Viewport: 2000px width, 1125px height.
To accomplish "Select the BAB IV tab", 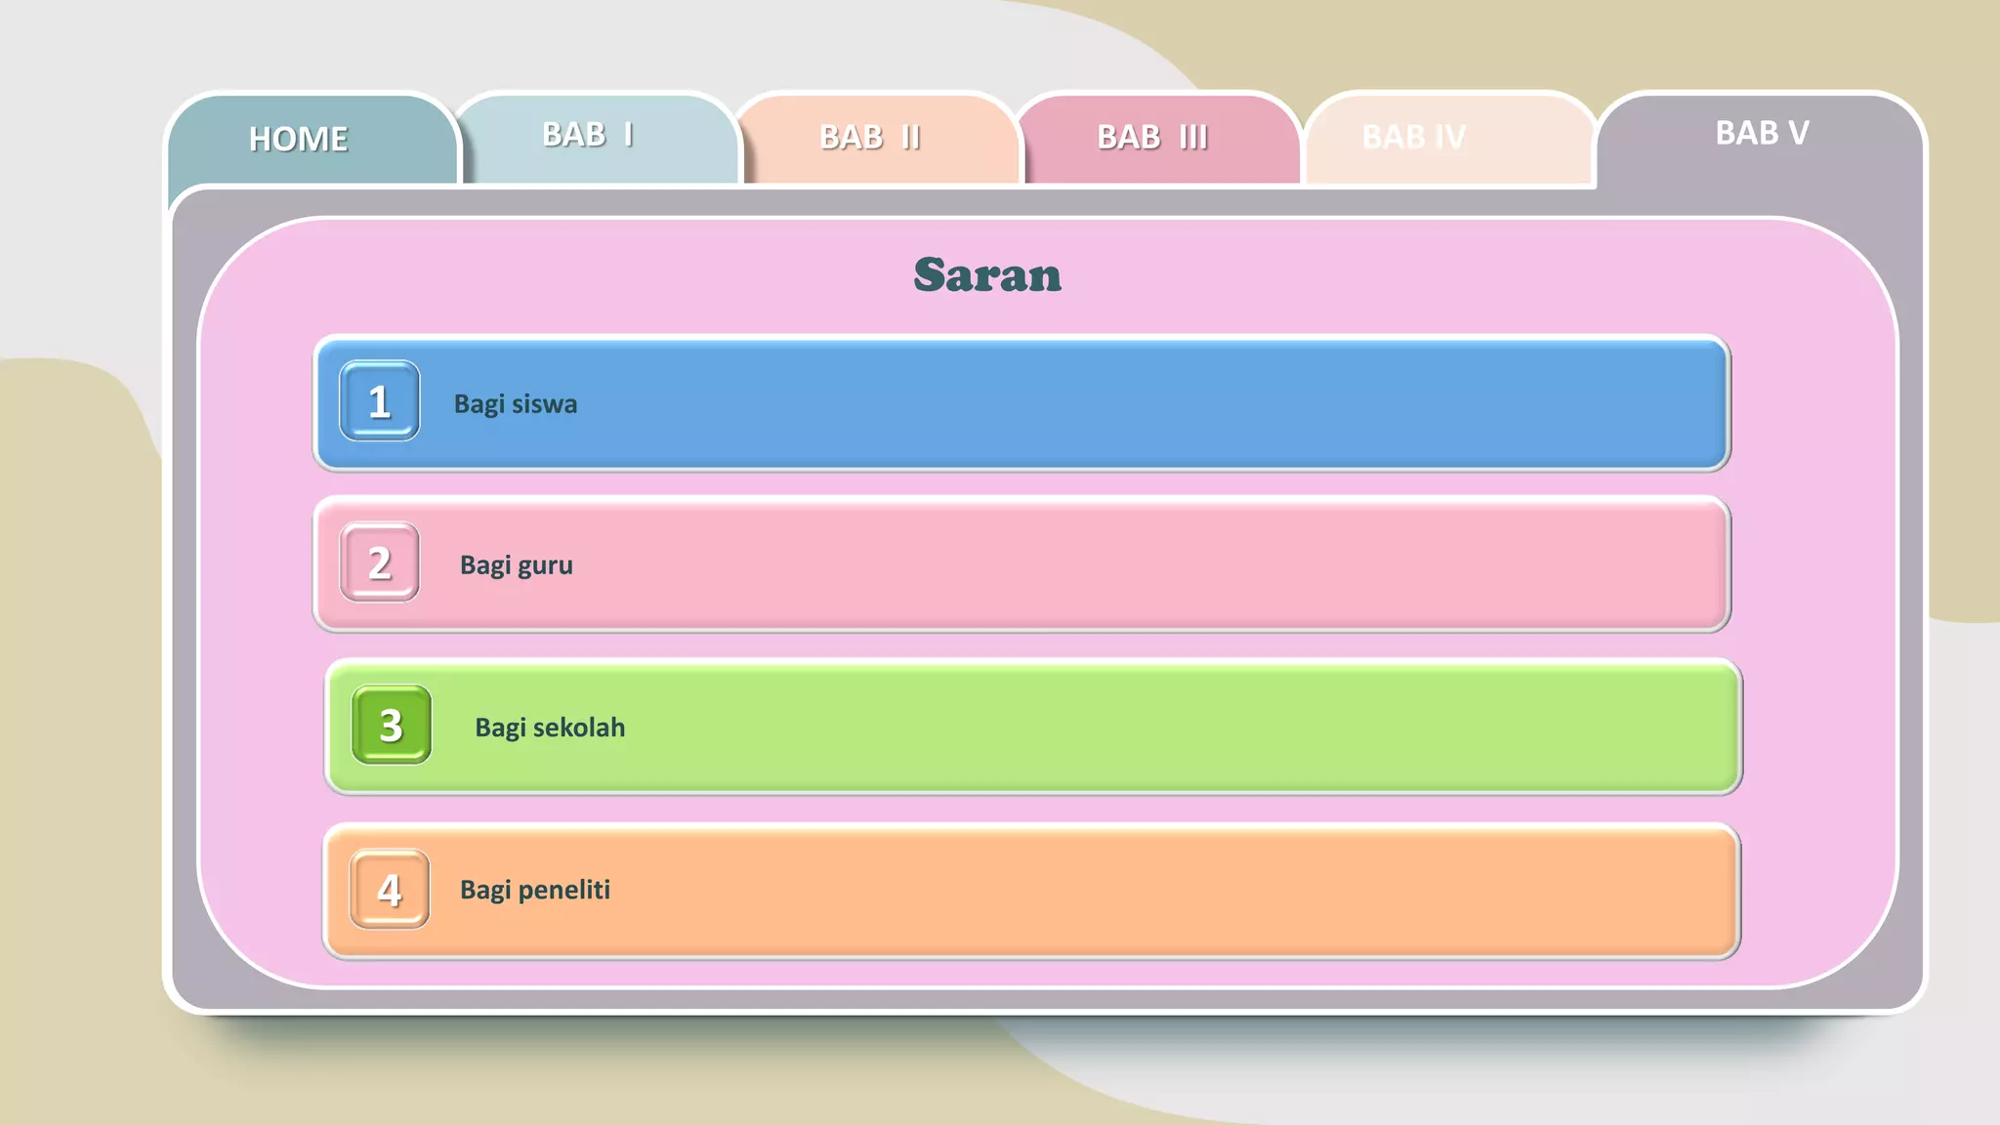I will (1414, 138).
